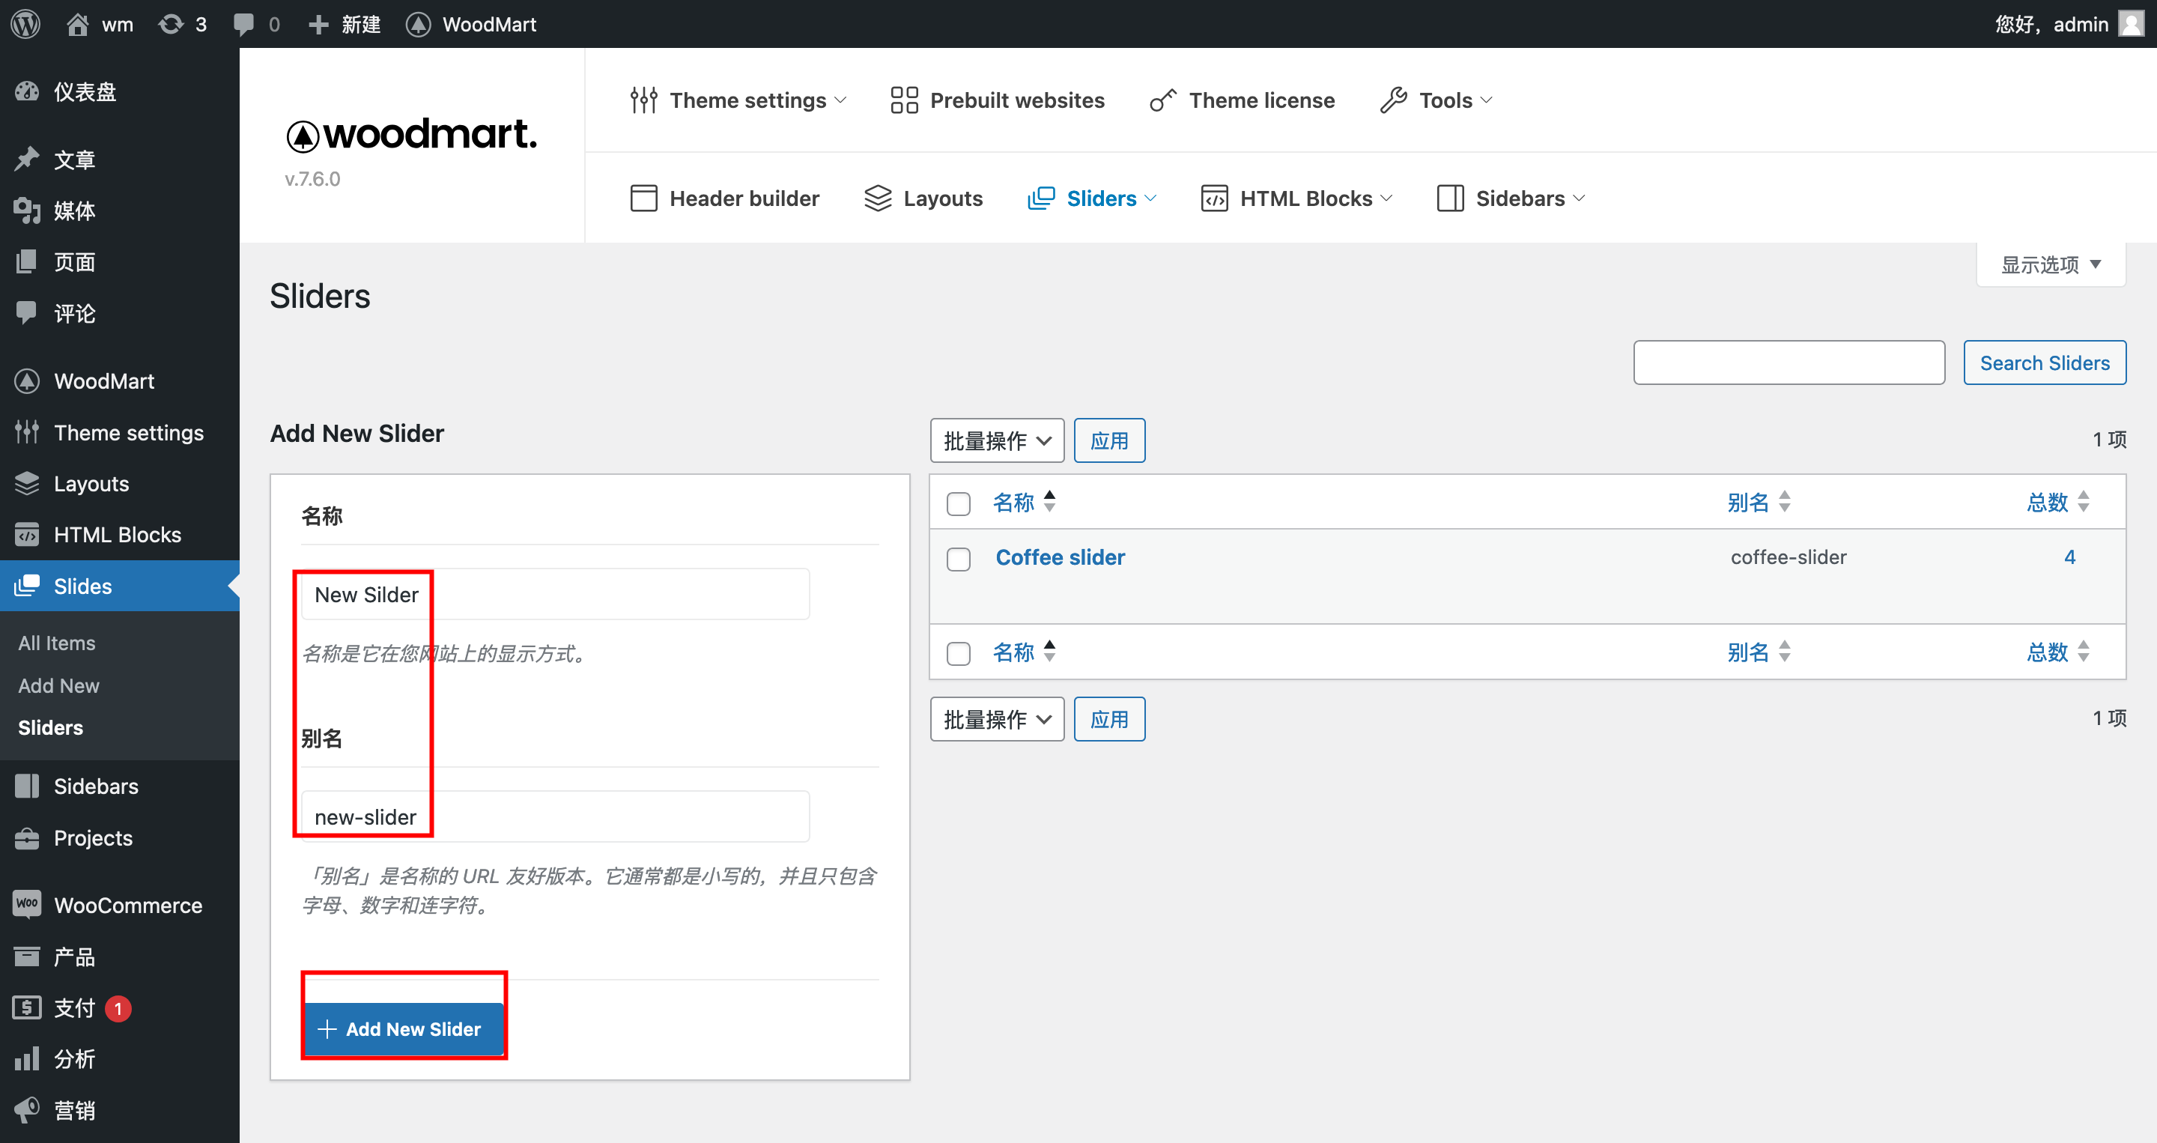This screenshot has height=1143, width=2157.
Task: Open All Items submenu entry
Action: coord(57,643)
